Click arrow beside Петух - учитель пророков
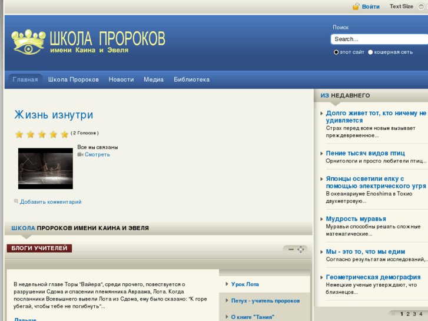The image size is (428, 321). click(227, 300)
